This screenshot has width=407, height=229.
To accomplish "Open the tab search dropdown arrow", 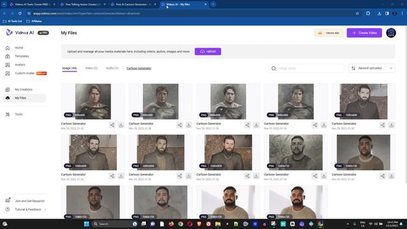I will [4, 4].
